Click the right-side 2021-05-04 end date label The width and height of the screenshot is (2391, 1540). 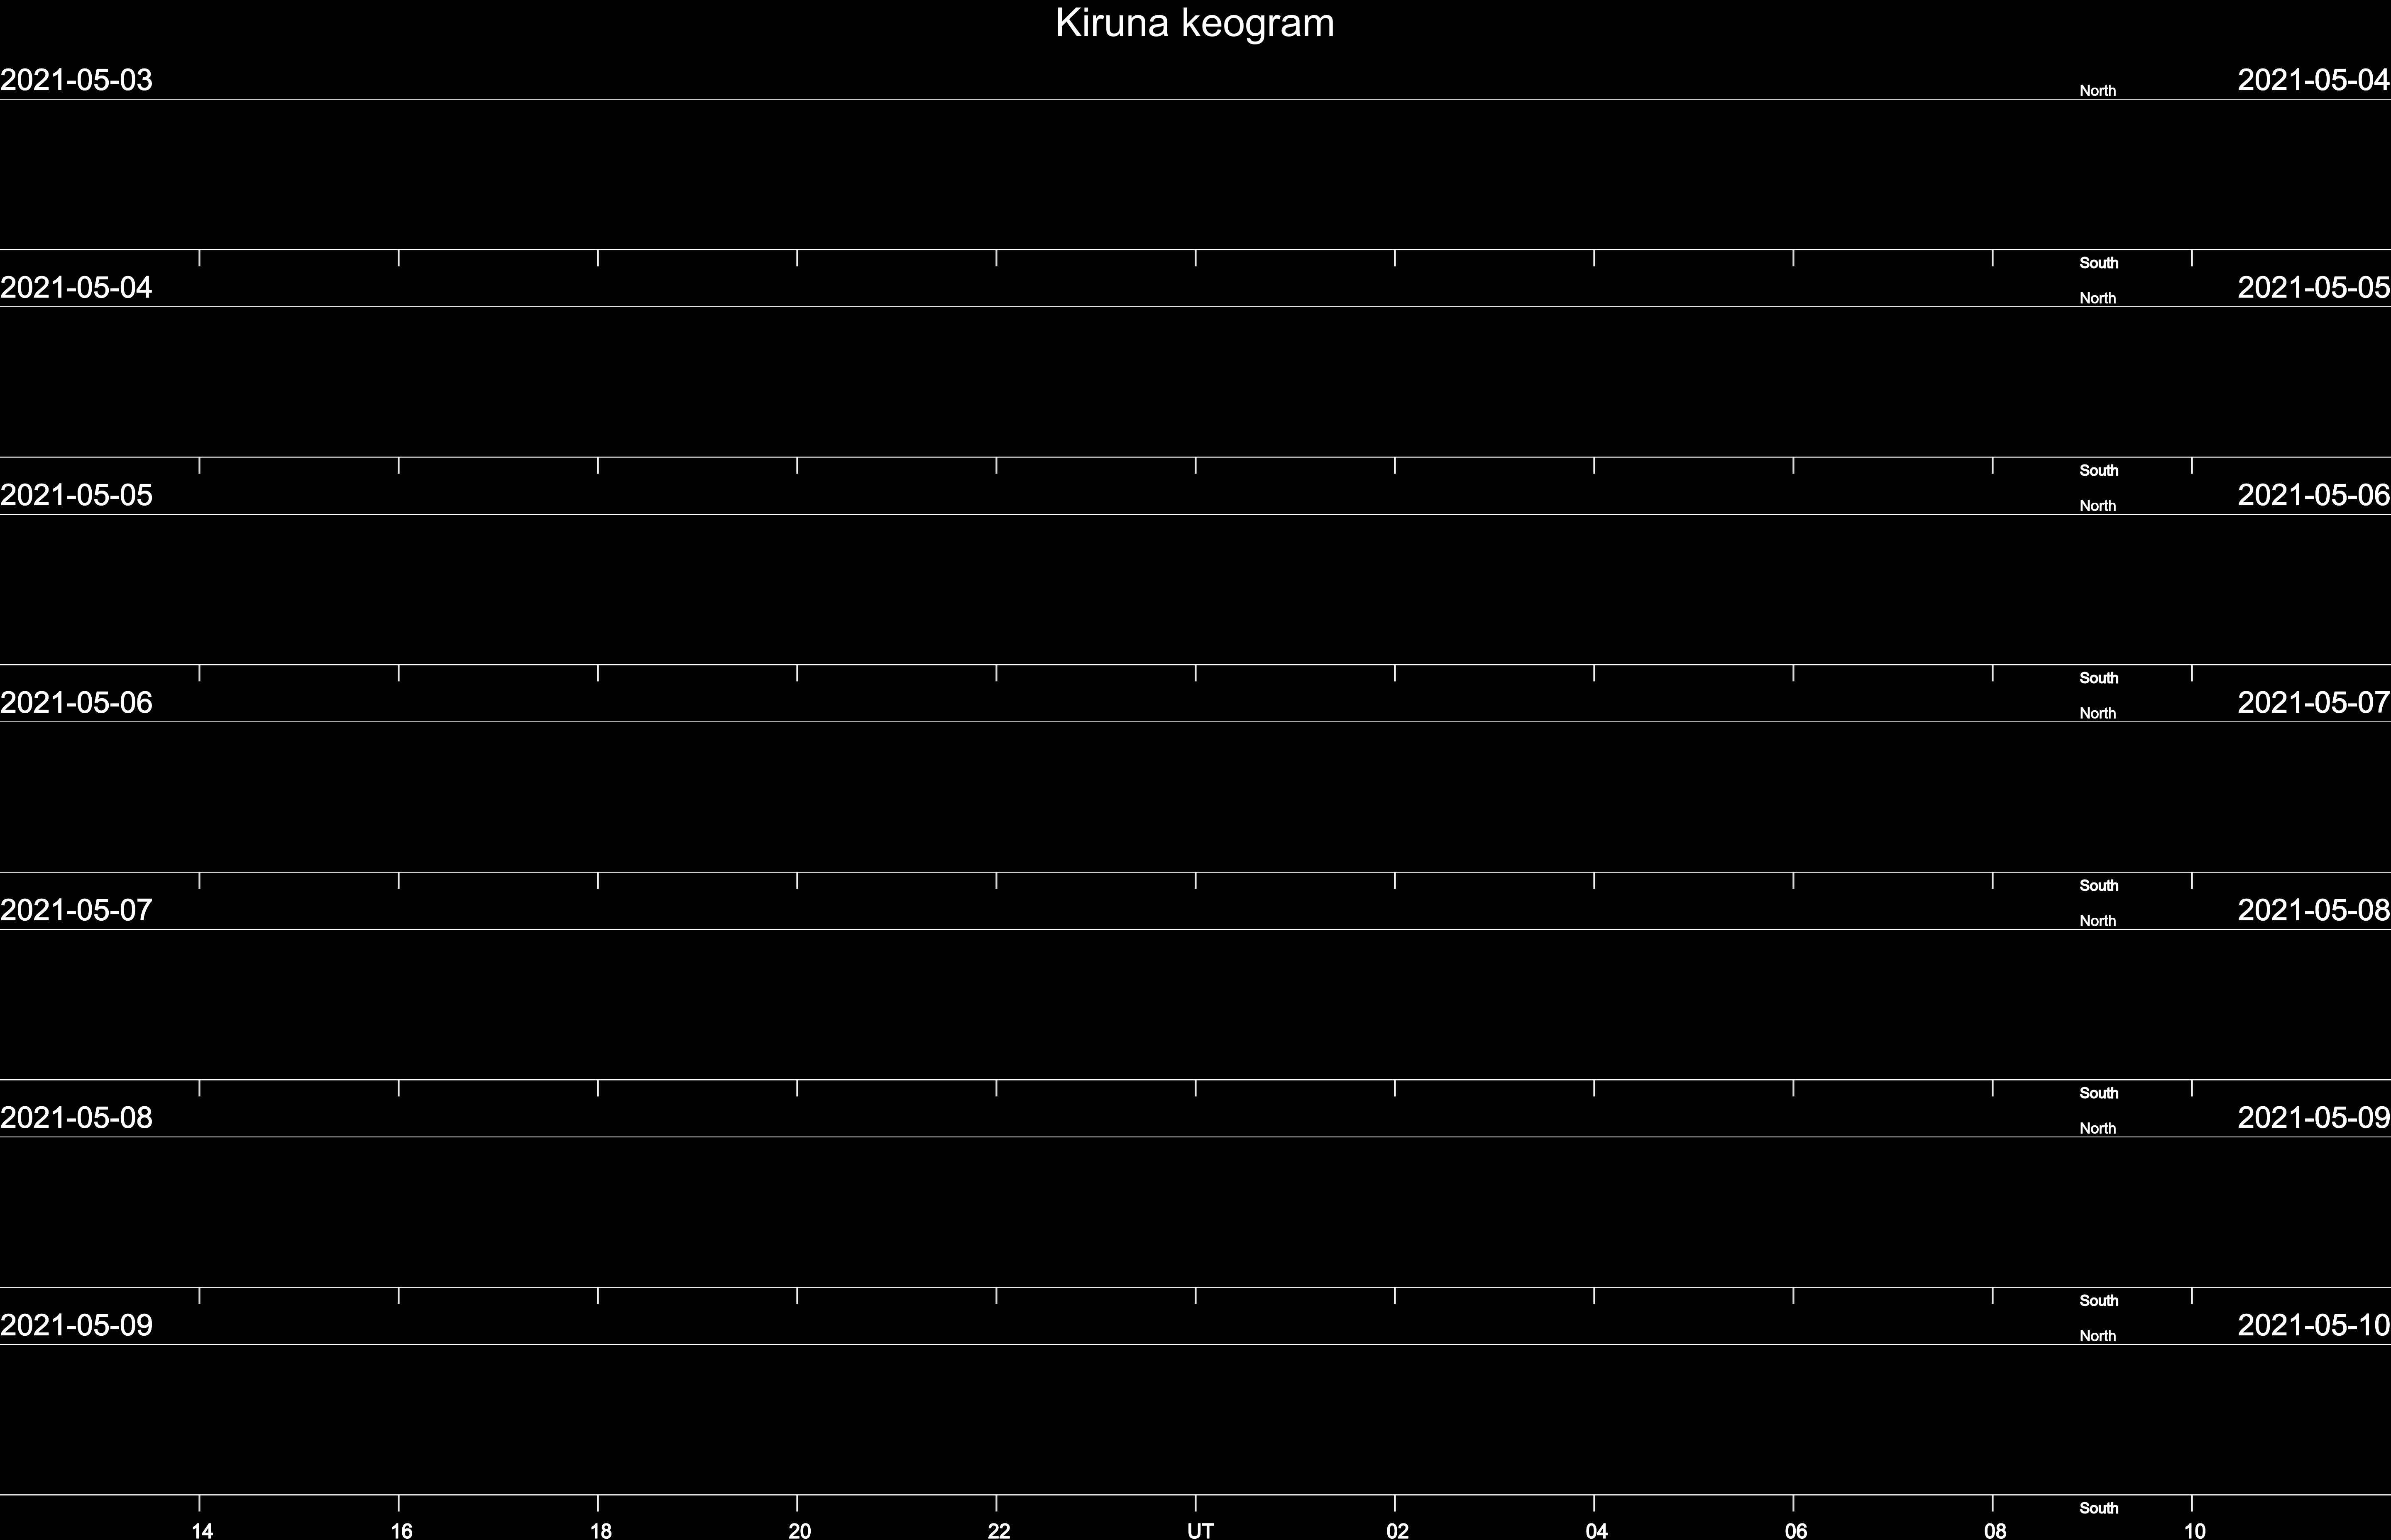[2314, 80]
